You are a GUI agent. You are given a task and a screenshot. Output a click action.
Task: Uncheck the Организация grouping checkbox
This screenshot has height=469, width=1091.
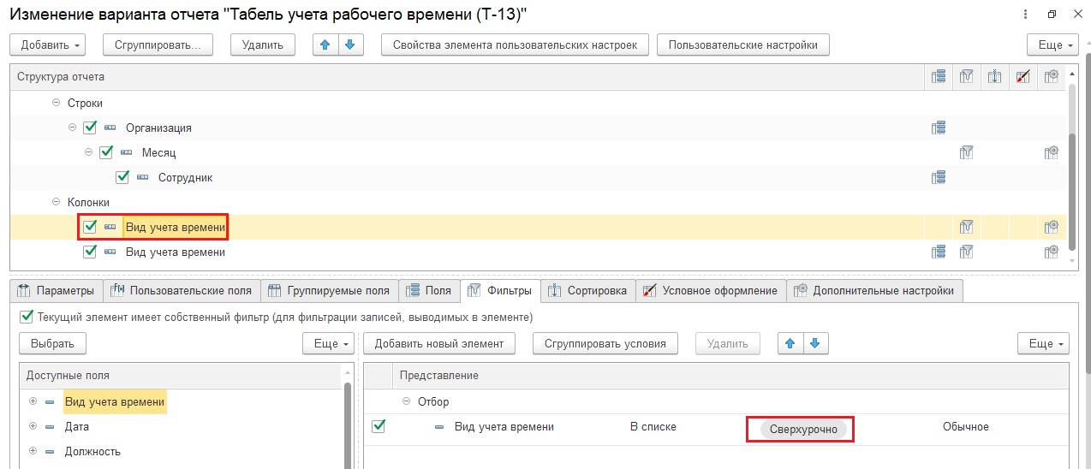pyautogui.click(x=90, y=128)
